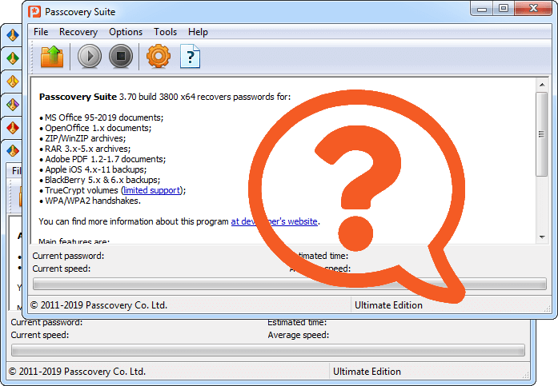Select red diamond icon of the background window
Viewport: 558px width, 386px height.
click(x=13, y=128)
